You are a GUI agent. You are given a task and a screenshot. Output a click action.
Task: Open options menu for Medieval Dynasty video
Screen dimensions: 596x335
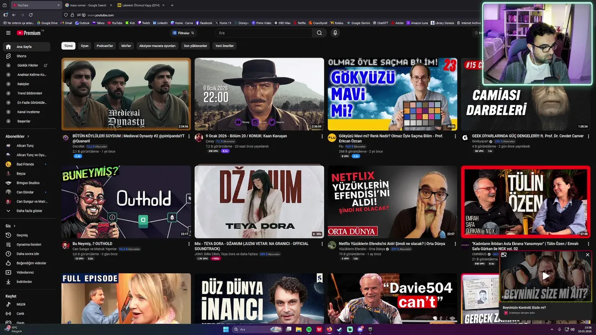(x=189, y=136)
